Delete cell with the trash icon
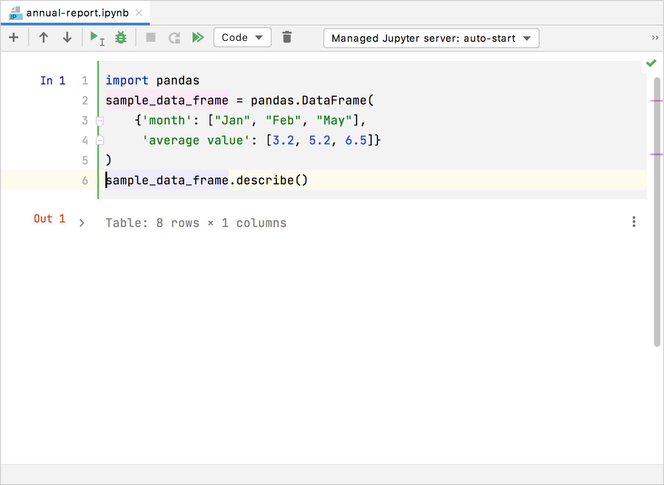The height and width of the screenshot is (485, 664). [287, 37]
